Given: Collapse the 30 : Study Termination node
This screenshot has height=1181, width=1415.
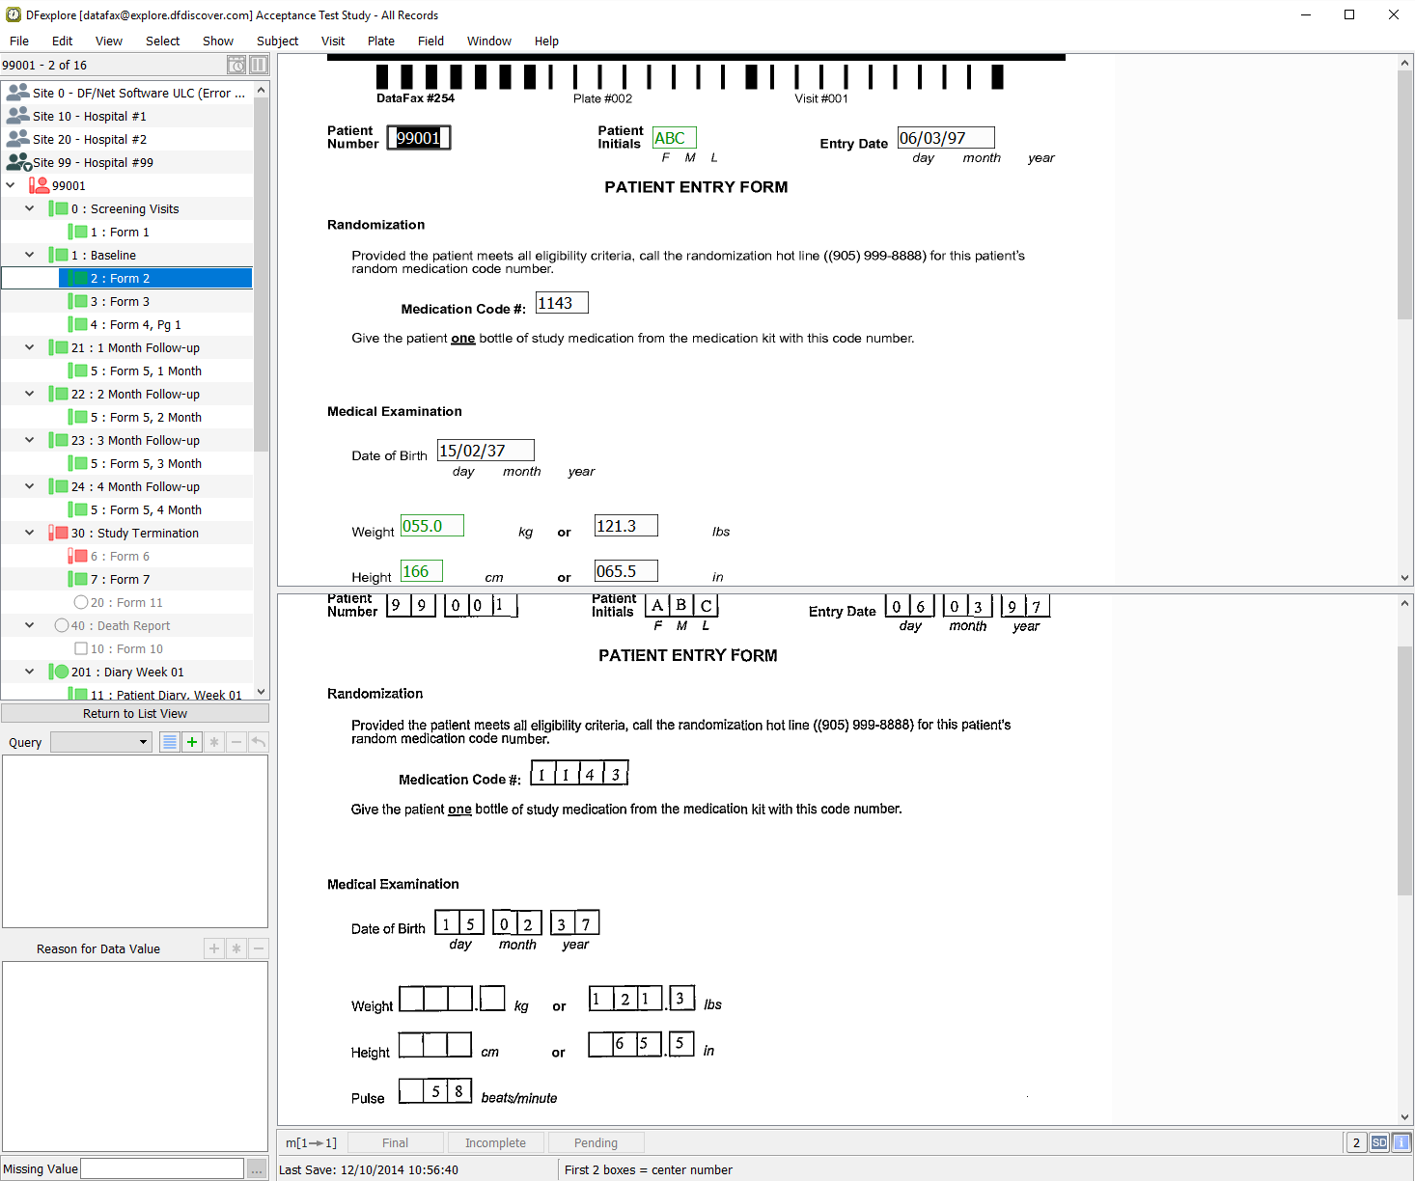Looking at the screenshot, I should click(x=29, y=533).
